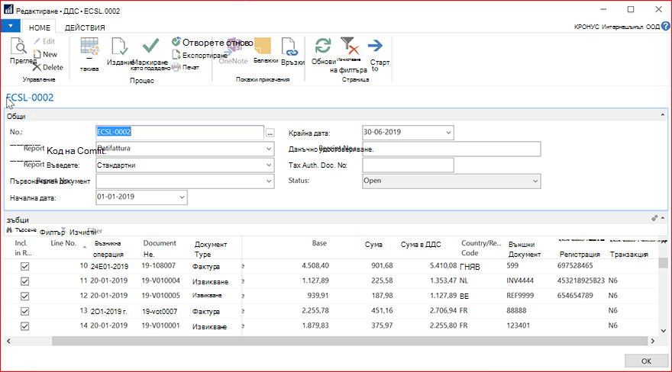Image resolution: width=672 pixels, height=372 pixels.
Task: Click the Преглед (View) ribbon icon
Action: pos(18,46)
